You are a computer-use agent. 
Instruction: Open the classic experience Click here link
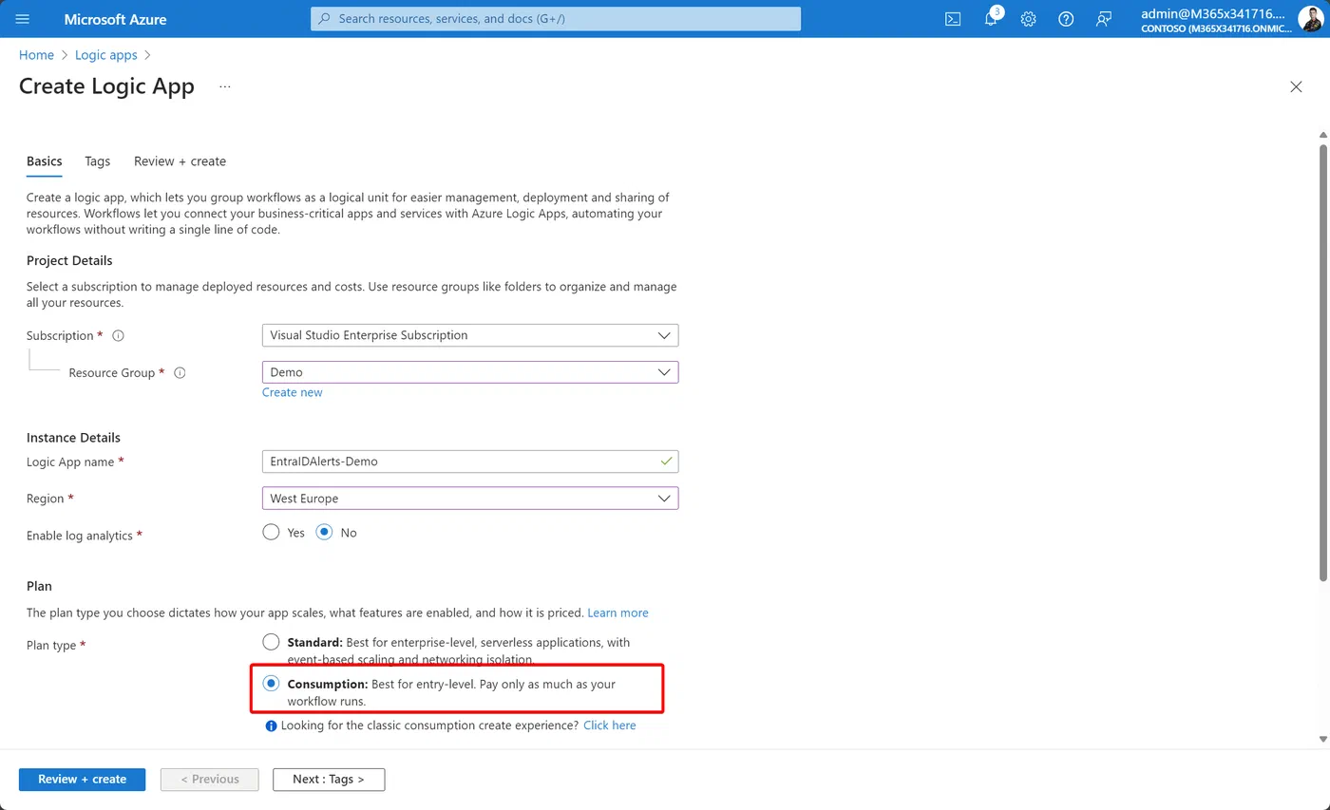610,725
